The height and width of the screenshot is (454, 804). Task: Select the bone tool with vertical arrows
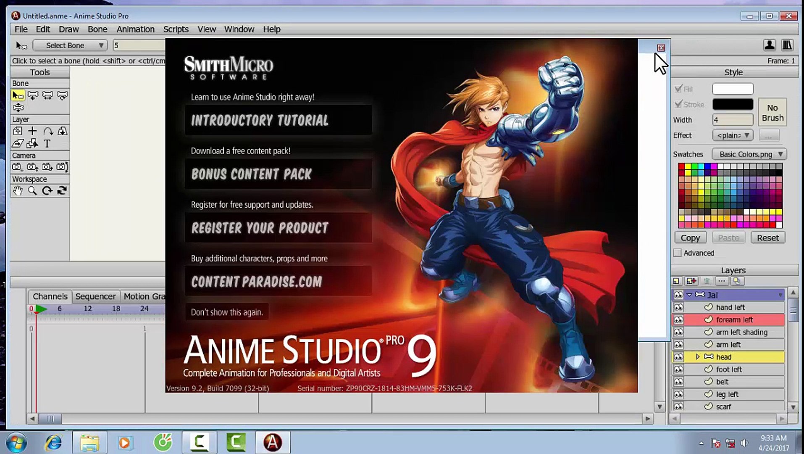(18, 108)
